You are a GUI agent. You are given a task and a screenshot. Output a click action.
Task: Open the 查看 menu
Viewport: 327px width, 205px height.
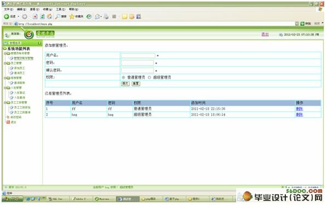[35, 9]
